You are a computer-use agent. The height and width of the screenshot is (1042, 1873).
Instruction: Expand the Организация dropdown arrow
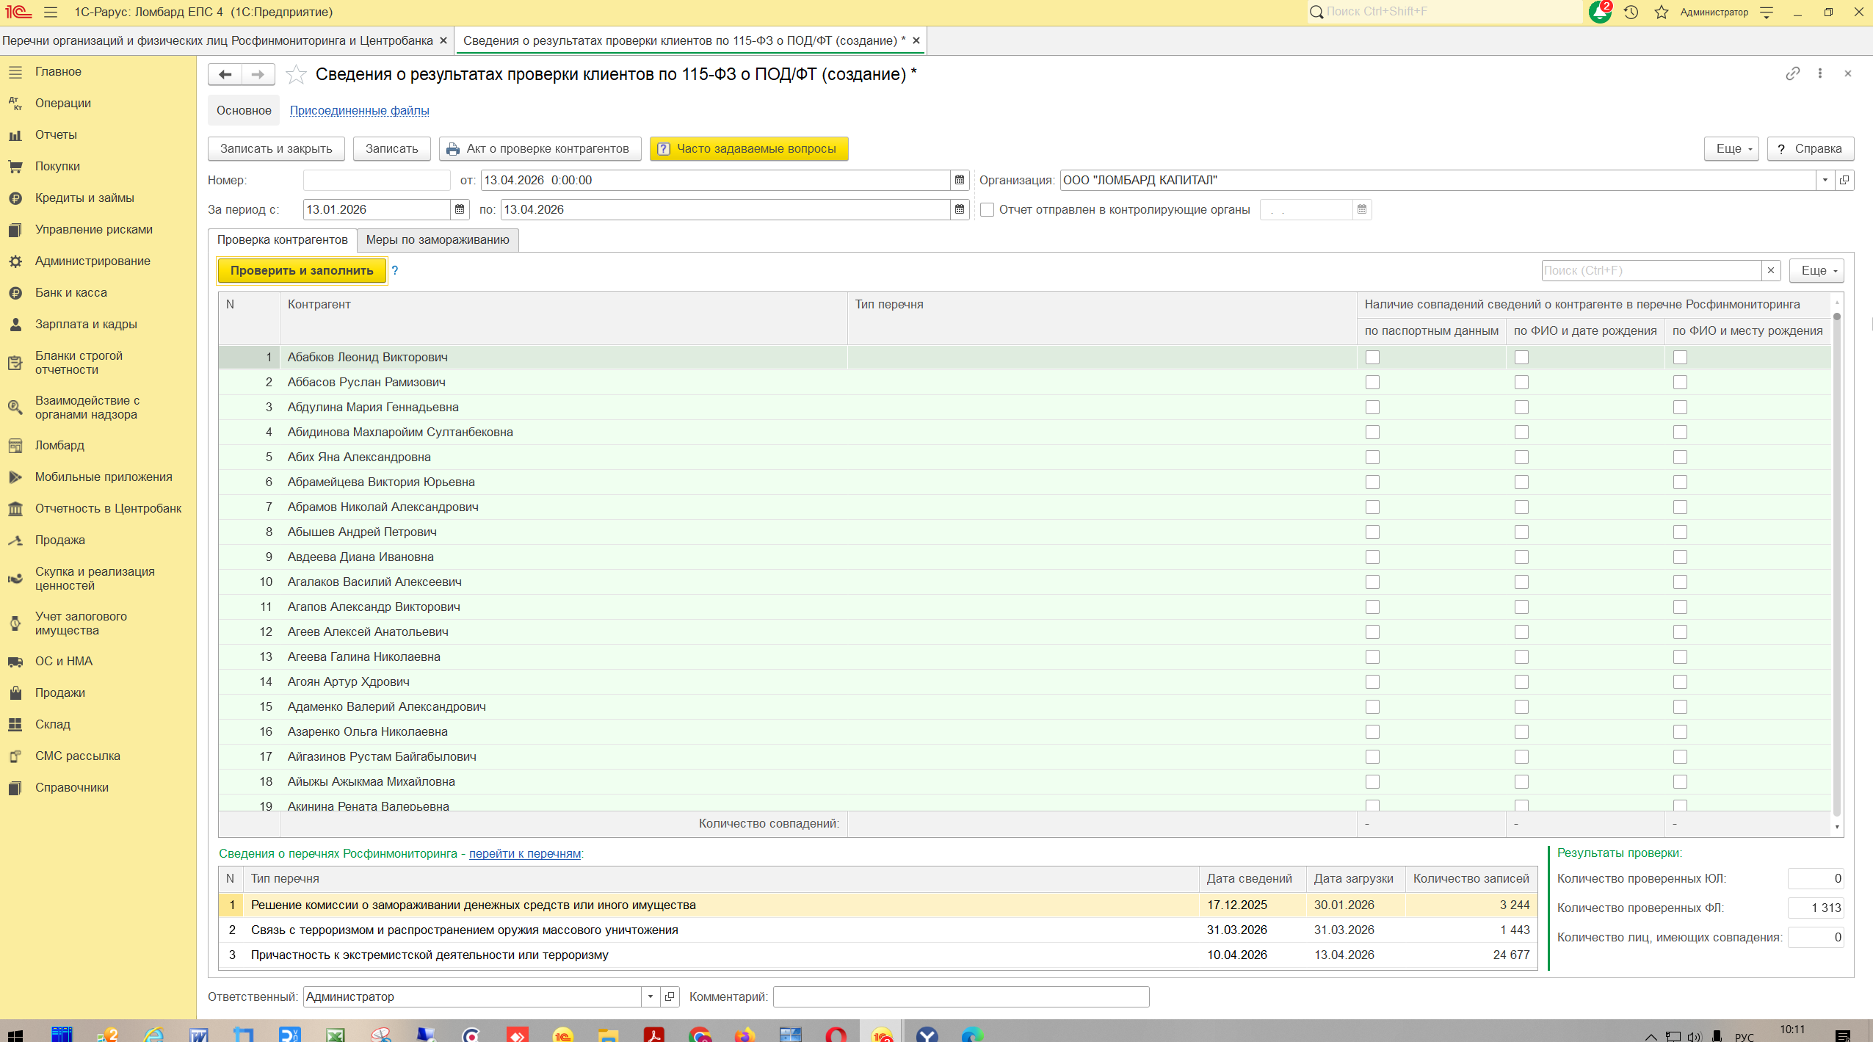click(1825, 180)
